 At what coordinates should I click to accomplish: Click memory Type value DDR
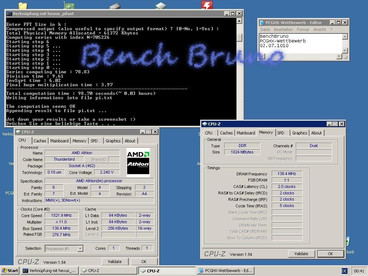point(242,146)
